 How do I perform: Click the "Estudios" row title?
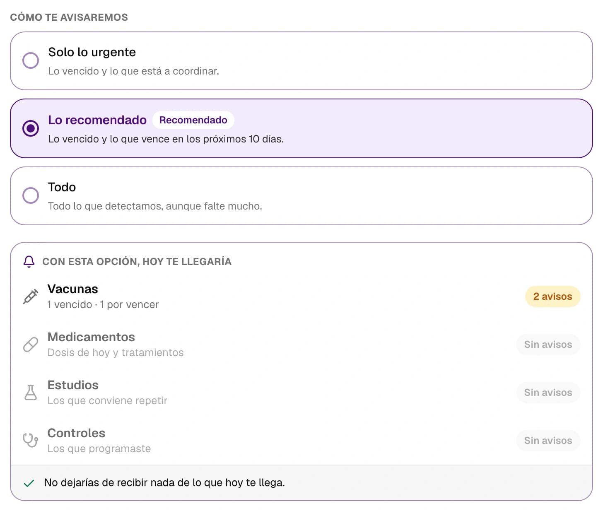coord(73,385)
